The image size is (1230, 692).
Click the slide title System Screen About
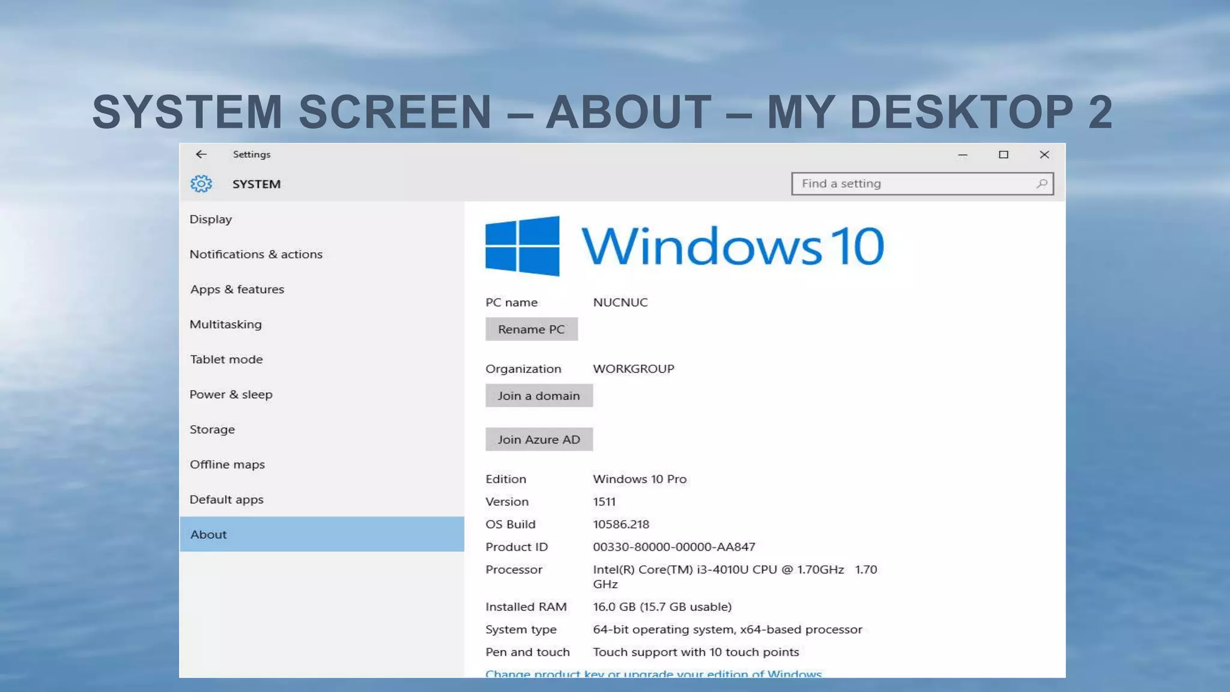point(602,112)
